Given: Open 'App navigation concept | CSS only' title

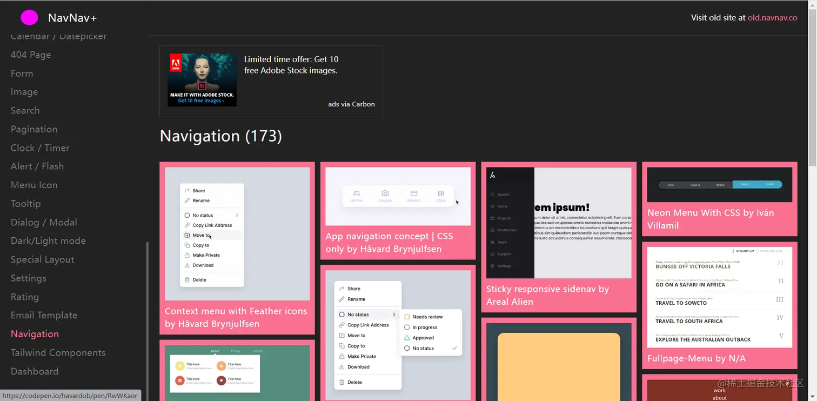Looking at the screenshot, I should [389, 243].
